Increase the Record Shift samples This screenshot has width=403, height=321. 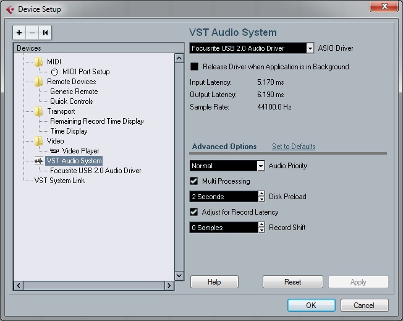tap(261, 225)
